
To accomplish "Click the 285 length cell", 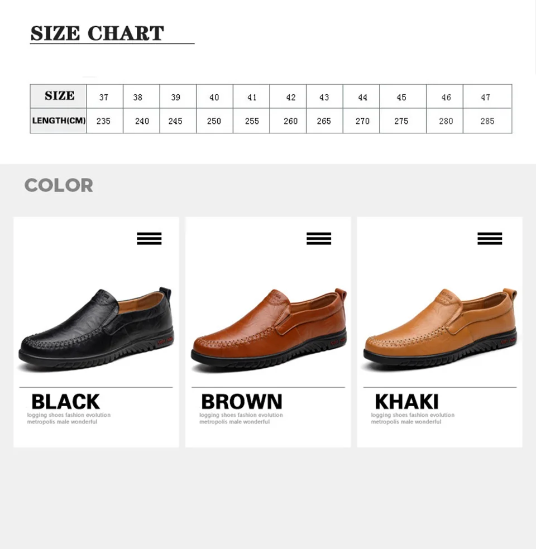I will point(487,121).
